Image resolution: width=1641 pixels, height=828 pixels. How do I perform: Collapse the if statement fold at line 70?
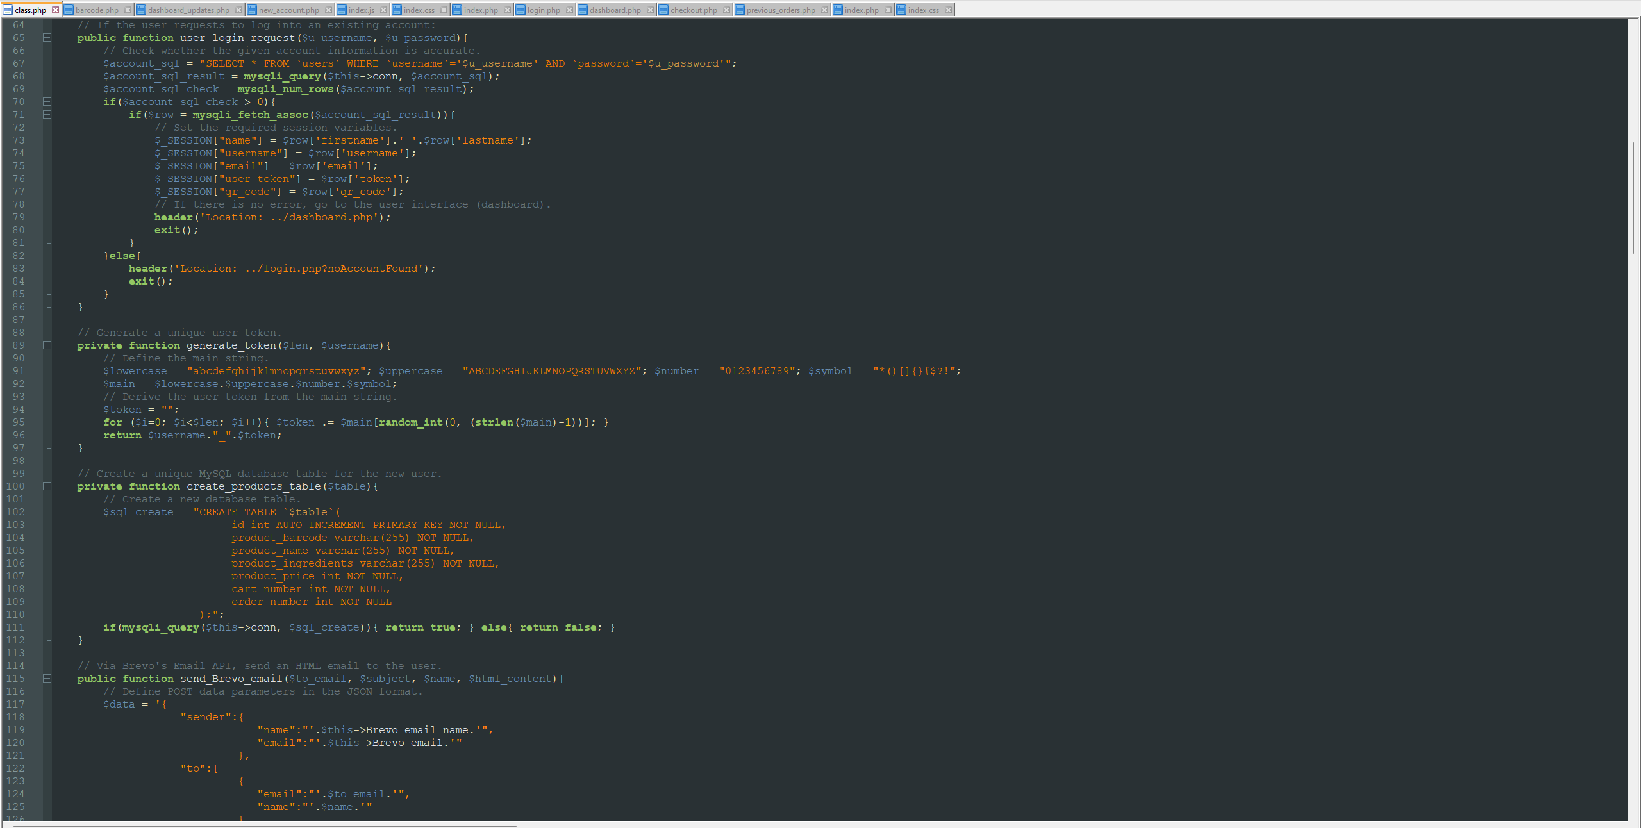click(x=46, y=101)
